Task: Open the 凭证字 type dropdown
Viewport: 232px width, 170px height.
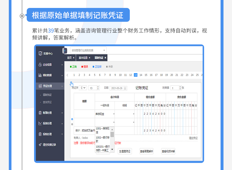Action: 83,88
